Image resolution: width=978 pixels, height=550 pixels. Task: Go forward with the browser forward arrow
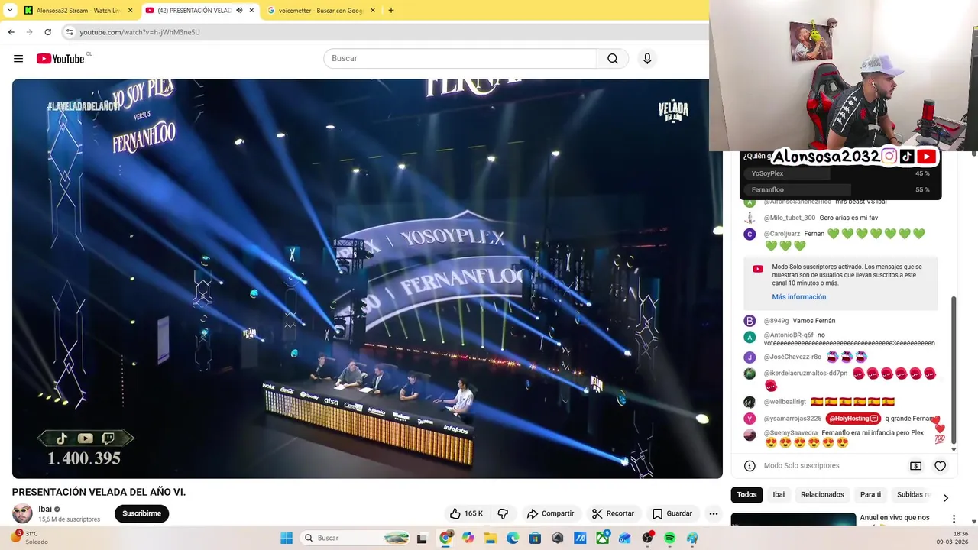coord(29,32)
